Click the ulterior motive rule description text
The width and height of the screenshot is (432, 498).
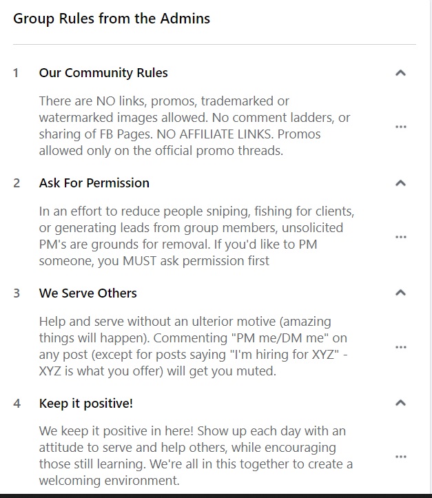pyautogui.click(x=194, y=346)
